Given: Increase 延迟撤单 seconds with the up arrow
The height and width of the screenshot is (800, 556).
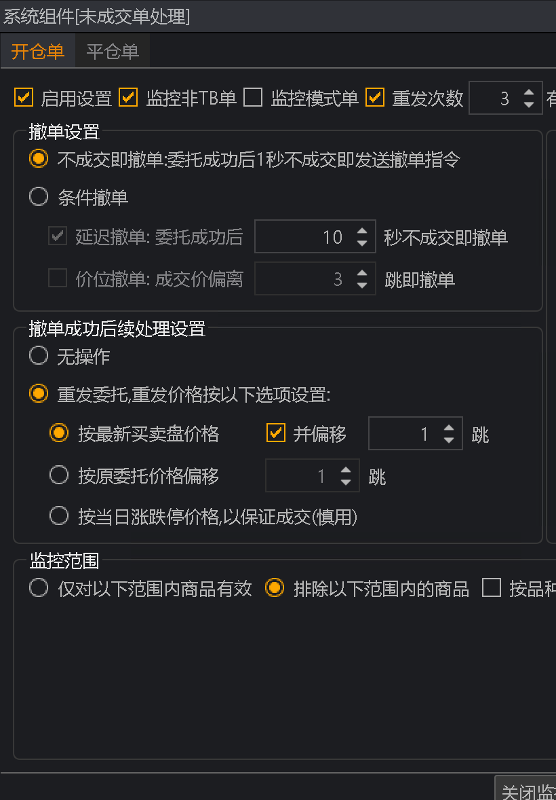Looking at the screenshot, I should click(x=362, y=231).
